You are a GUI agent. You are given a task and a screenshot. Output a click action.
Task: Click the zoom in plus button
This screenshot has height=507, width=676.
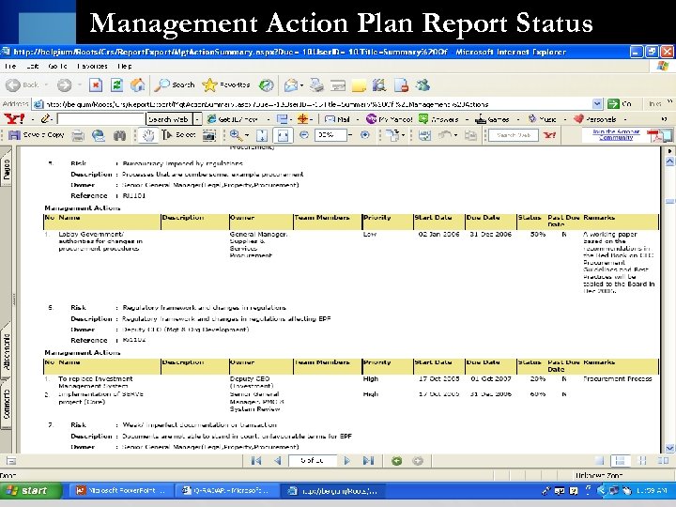coord(364,135)
